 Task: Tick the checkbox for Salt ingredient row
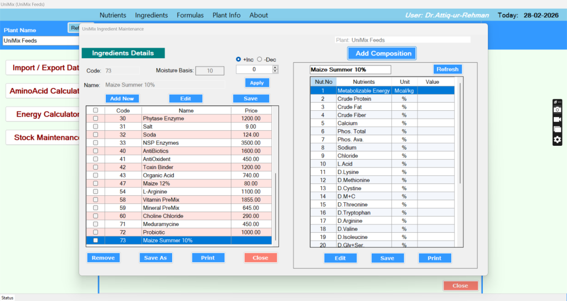pos(95,127)
